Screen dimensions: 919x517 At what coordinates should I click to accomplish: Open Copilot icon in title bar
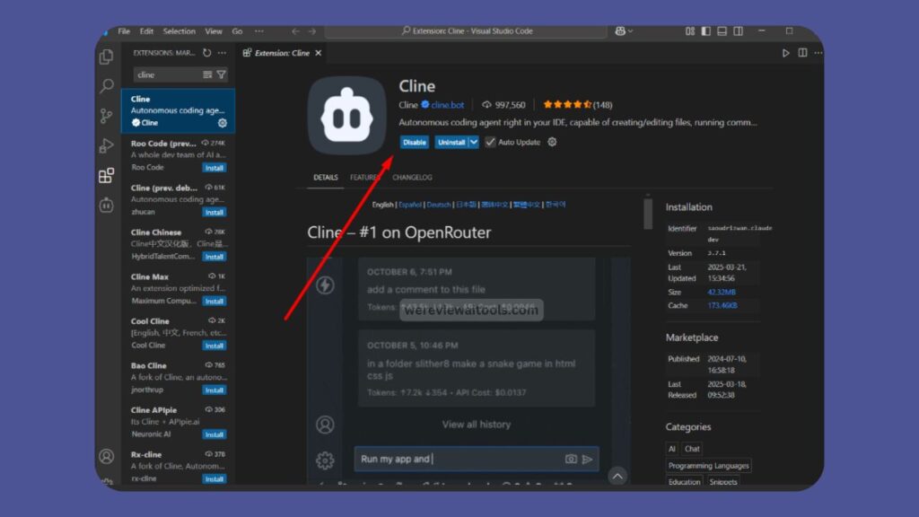coord(620,31)
